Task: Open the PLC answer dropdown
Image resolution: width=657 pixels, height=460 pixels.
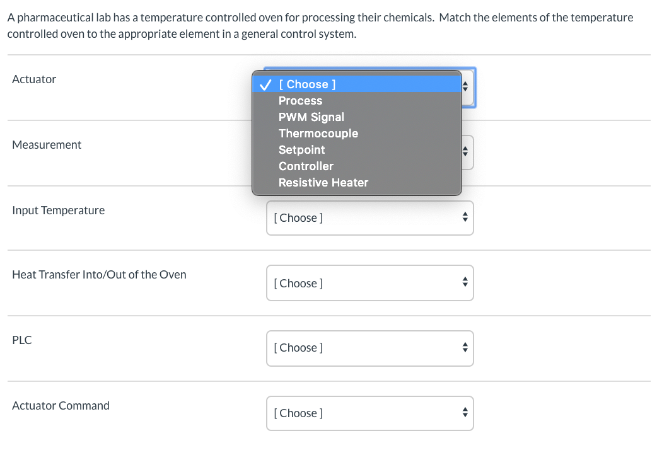Action: click(x=369, y=348)
